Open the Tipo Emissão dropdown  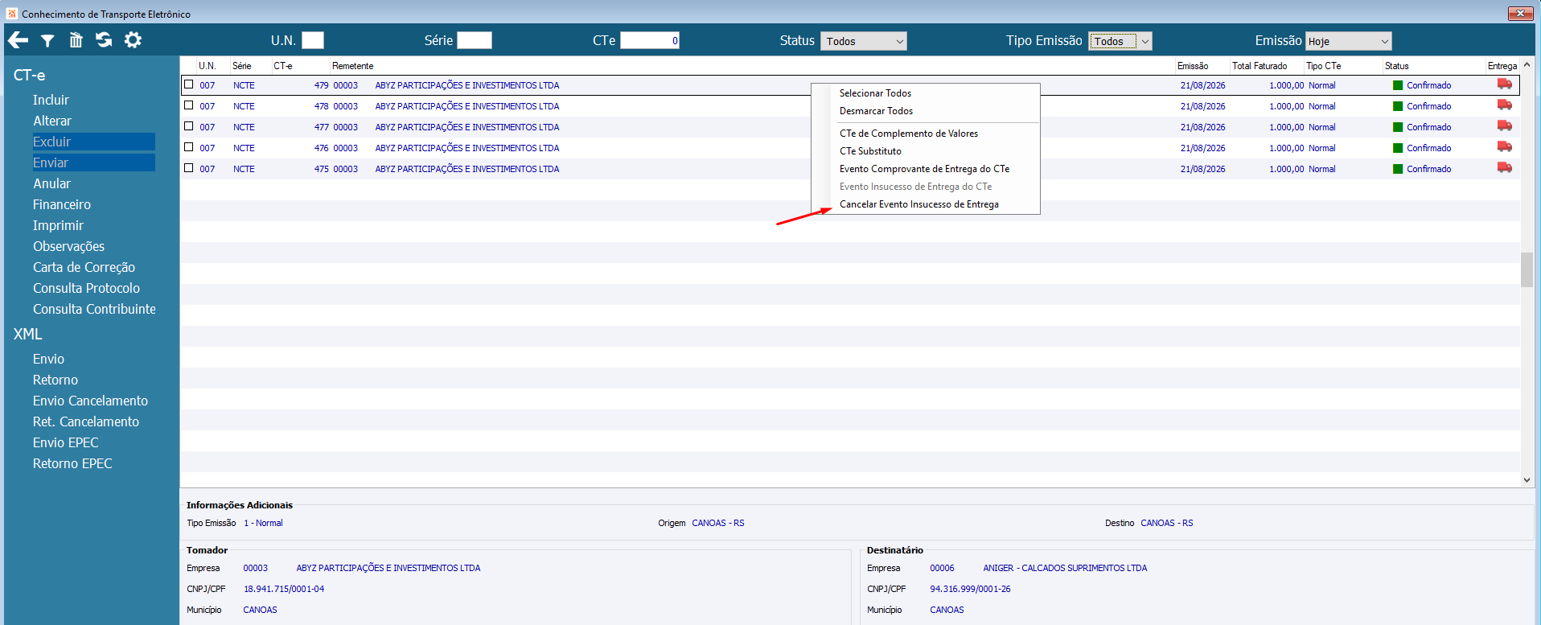1120,41
